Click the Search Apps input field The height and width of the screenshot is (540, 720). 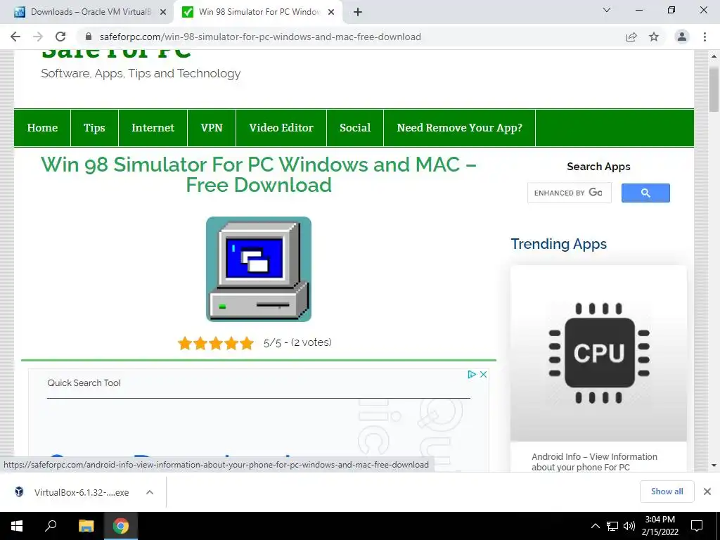pos(570,193)
